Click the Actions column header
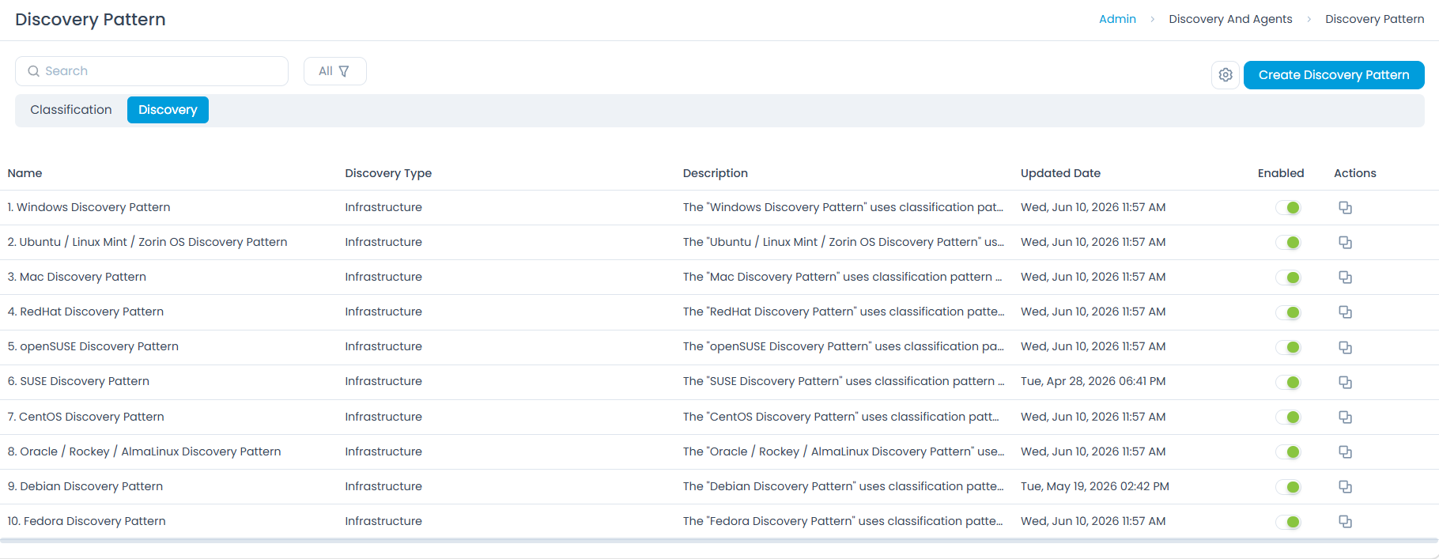The image size is (1439, 559). [x=1355, y=173]
